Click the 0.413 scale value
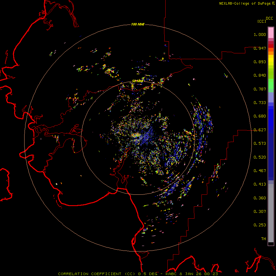This screenshot has width=276, height=276. coord(260,184)
